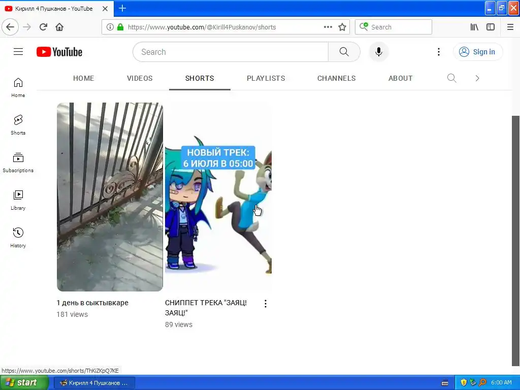Click the 181 views text
The width and height of the screenshot is (520, 390).
[72, 314]
